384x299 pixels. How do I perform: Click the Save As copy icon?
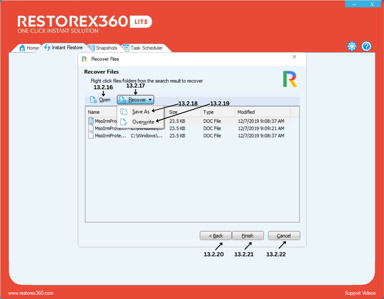[124, 111]
